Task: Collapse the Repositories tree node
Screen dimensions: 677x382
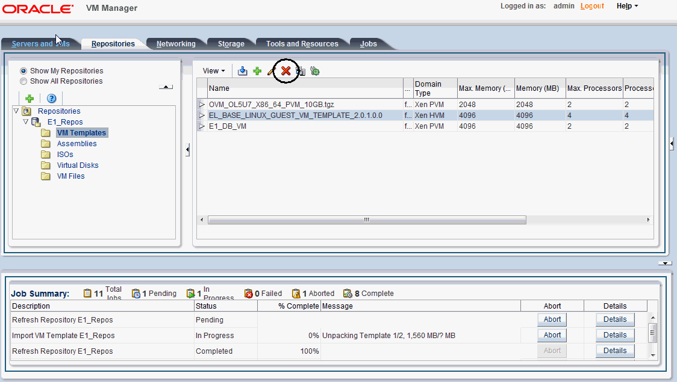Action: point(16,111)
